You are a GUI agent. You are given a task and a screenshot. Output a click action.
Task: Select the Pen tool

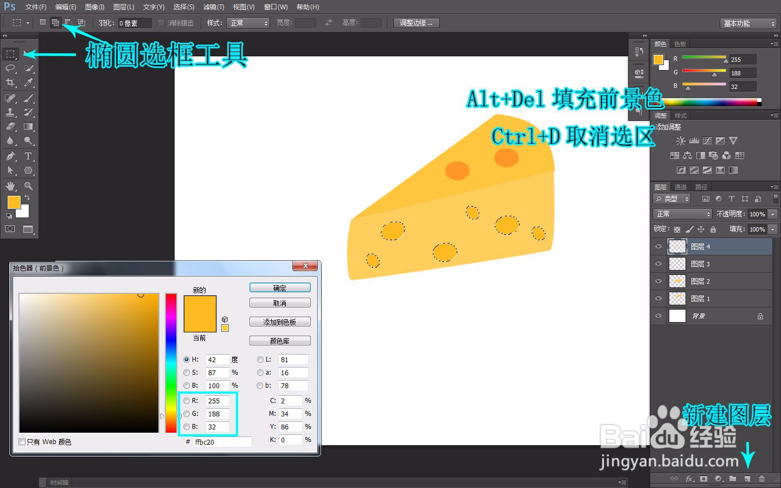tap(10, 156)
